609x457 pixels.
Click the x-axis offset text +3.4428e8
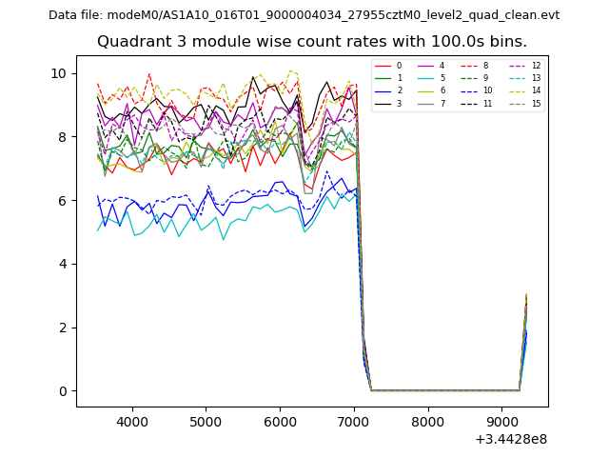tap(509, 439)
